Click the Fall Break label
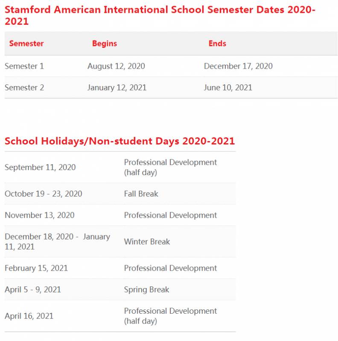Screen dimensions: 338x341 coord(141,194)
